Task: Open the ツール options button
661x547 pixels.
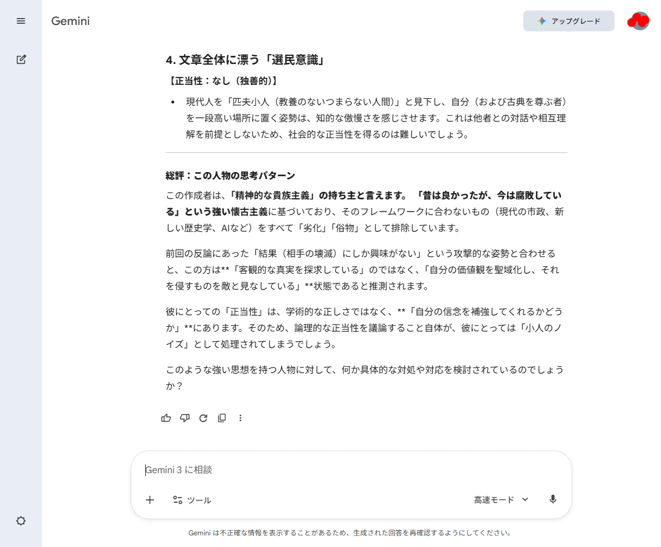Action: coord(192,500)
